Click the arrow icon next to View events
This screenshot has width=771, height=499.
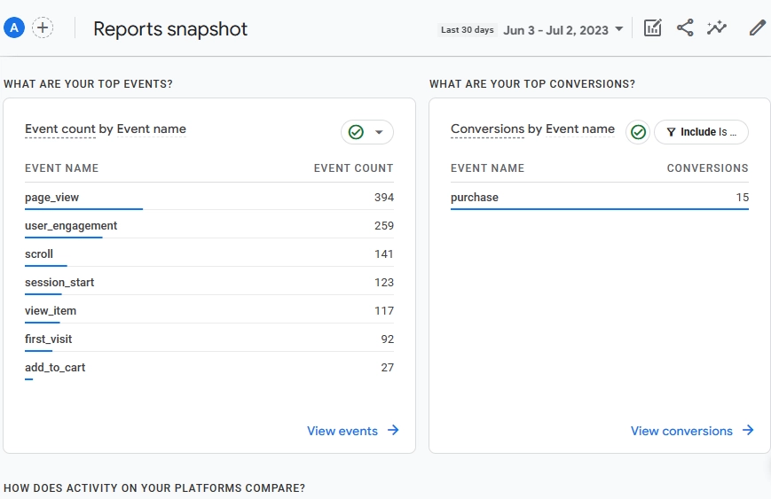point(393,430)
